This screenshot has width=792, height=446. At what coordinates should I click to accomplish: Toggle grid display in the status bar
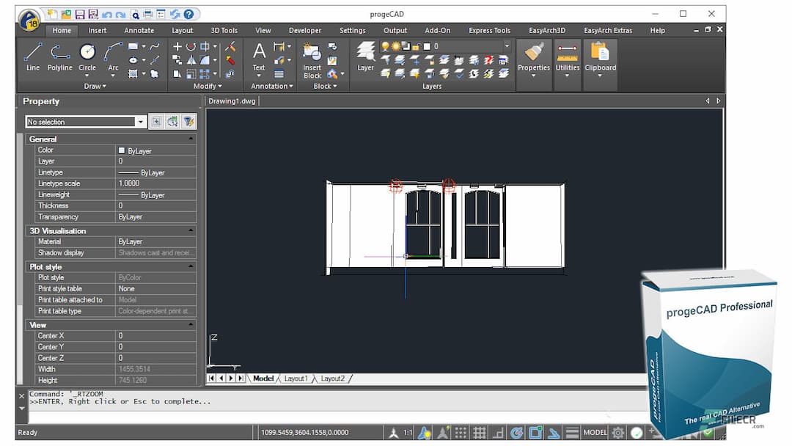[480, 432]
